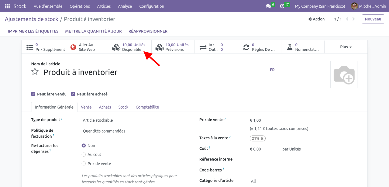Screen dimensions: 389x187
Task: Open the discussion messages icon
Action: 268,6
